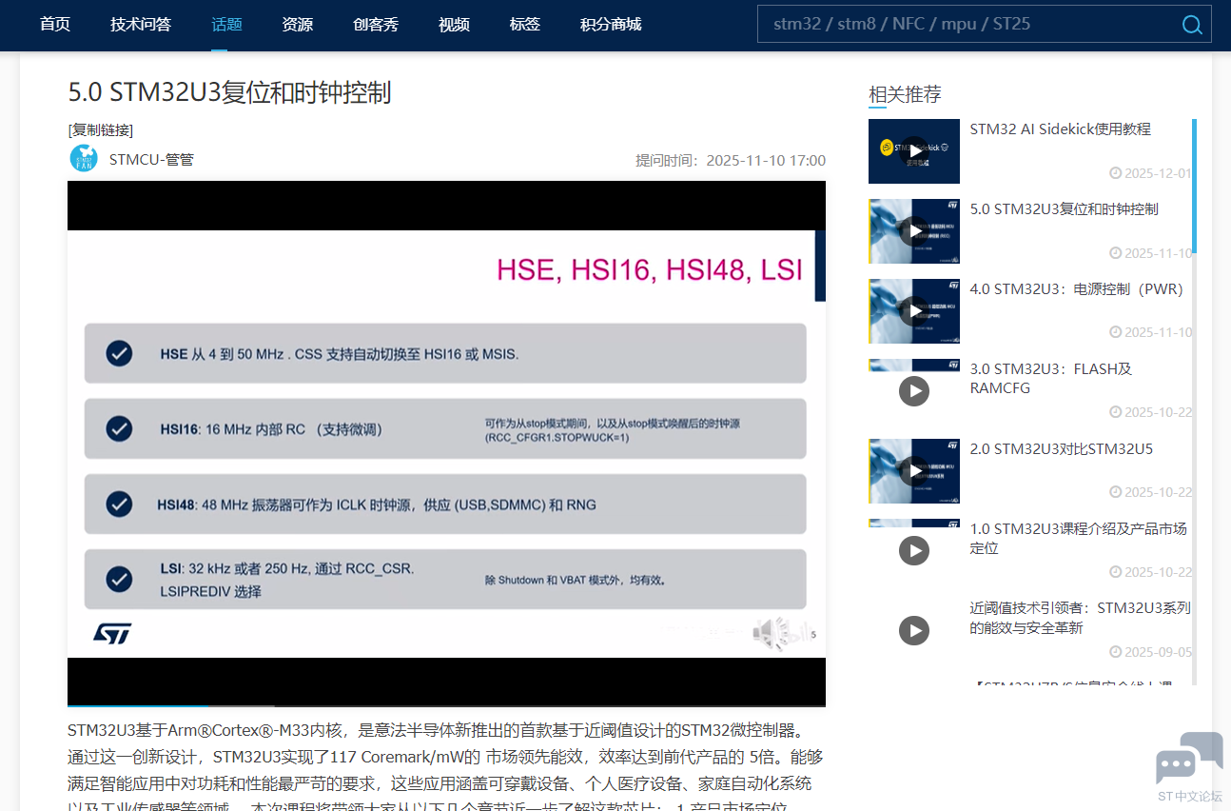Image resolution: width=1231 pixels, height=811 pixels.
Task: Open the 技术问答 menu item
Action: pos(141,25)
